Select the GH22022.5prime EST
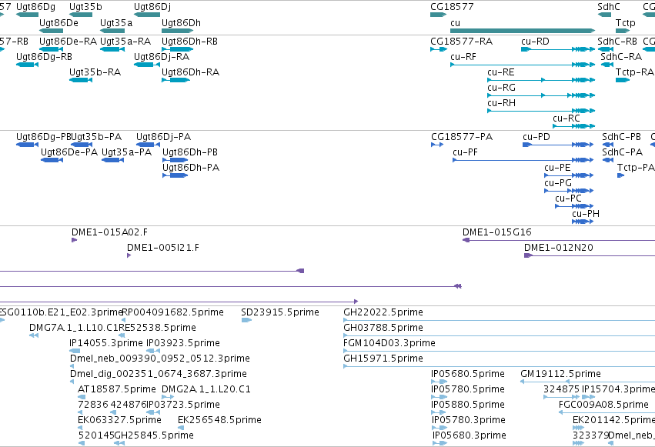Viewport: 655px width, 447px height. (x=500, y=320)
